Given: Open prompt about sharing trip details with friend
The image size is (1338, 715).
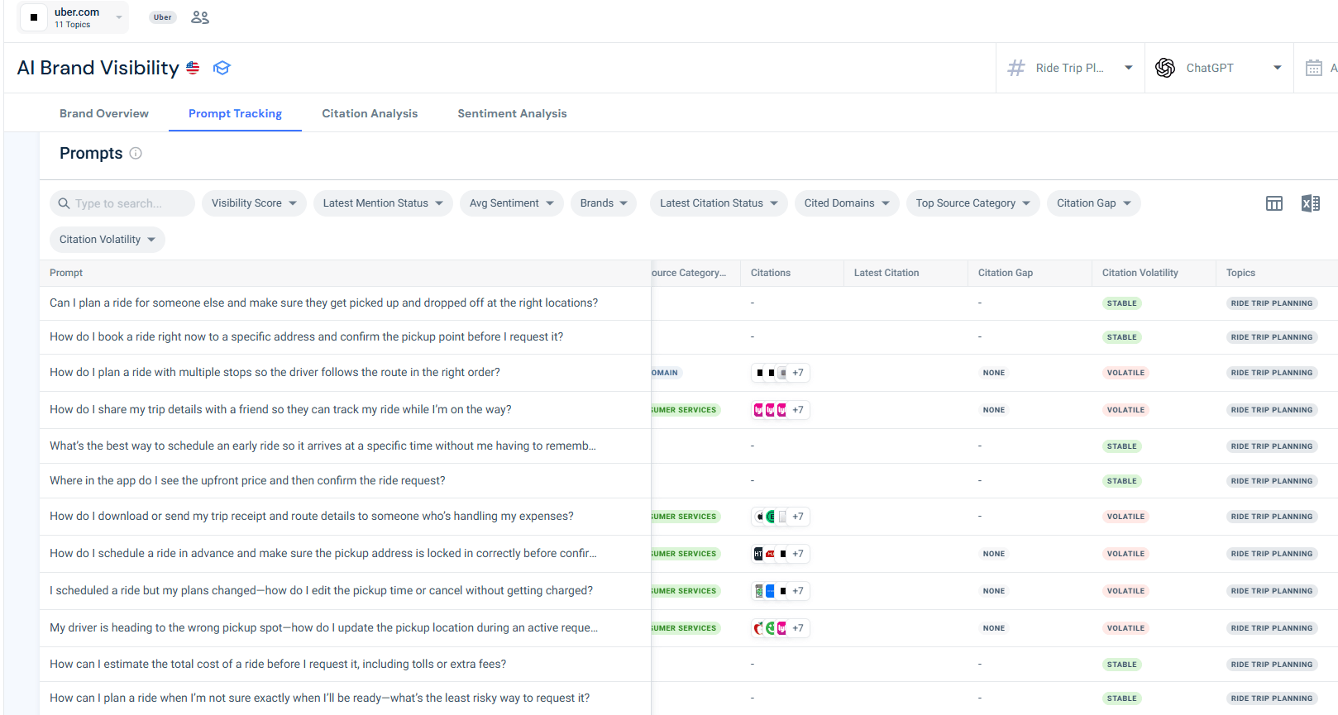Looking at the screenshot, I should 280,410.
